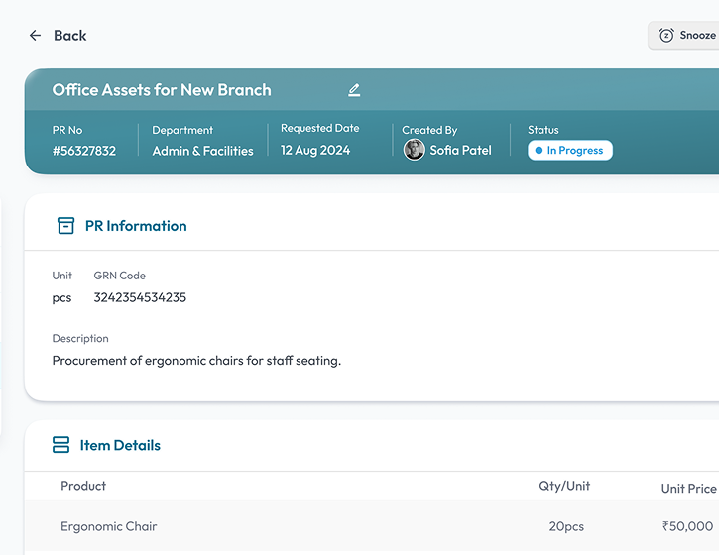Click the In Progress status badge
Image resolution: width=719 pixels, height=555 pixels.
pyautogui.click(x=570, y=150)
